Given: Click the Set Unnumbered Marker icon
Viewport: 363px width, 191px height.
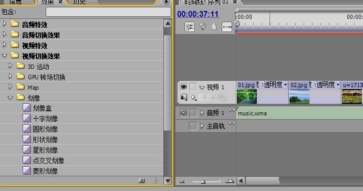Looking at the screenshot, I should 214,27.
